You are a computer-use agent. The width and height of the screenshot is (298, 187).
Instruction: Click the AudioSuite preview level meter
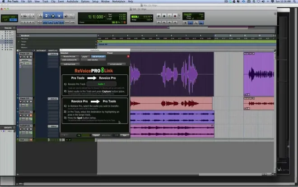coord(87,135)
